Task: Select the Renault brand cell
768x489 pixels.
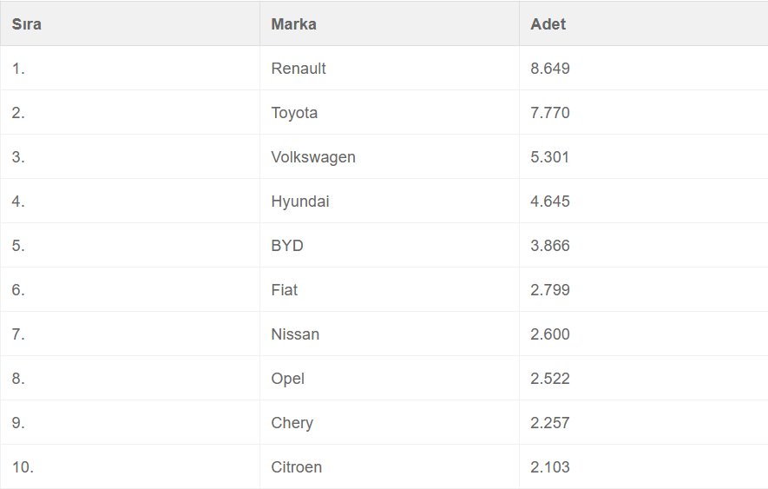Action: coord(299,69)
